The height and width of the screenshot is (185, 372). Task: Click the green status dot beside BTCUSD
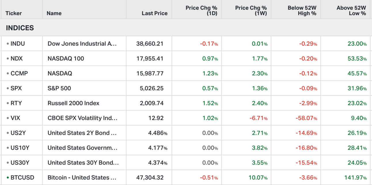tap(8, 178)
